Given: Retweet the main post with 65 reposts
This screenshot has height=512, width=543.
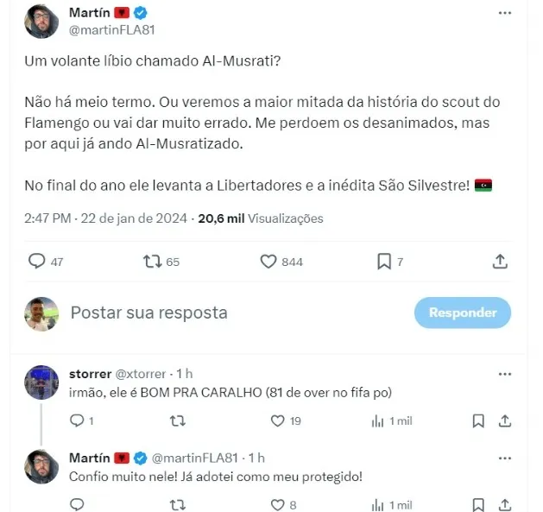Looking at the screenshot, I should pos(153,262).
